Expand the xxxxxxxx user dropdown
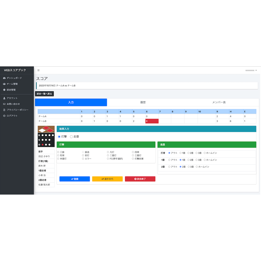Viewport: 261px width, 261px height. click(251, 70)
